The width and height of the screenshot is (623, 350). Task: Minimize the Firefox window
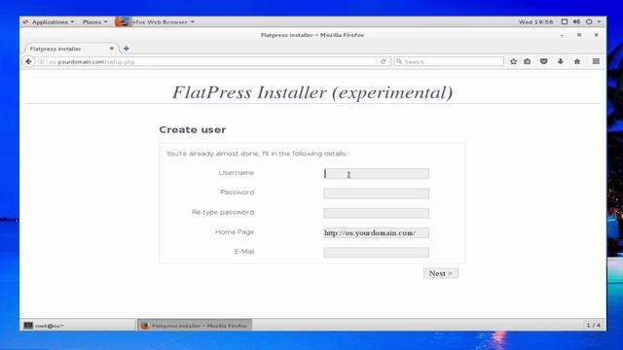click(x=562, y=35)
